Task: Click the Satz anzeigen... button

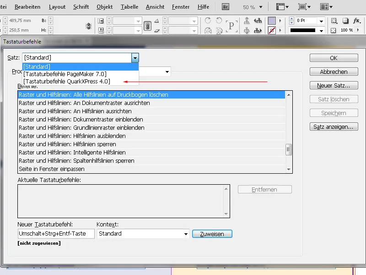Action: point(334,127)
